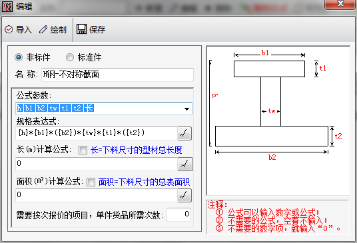This screenshot has height=243, width=357.
Task: Click the YesDo app icon in title bar
Action: pyautogui.click(x=7, y=6)
